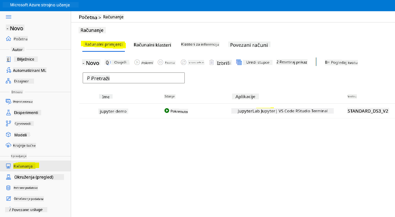Viewport: 395px width, 217px height.
Task: Click the Početna breadcrumb link
Action: (88, 17)
